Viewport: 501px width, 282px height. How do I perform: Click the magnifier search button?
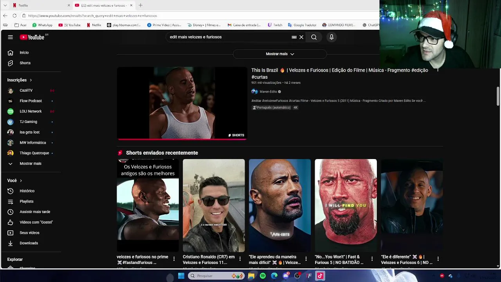coord(314,37)
